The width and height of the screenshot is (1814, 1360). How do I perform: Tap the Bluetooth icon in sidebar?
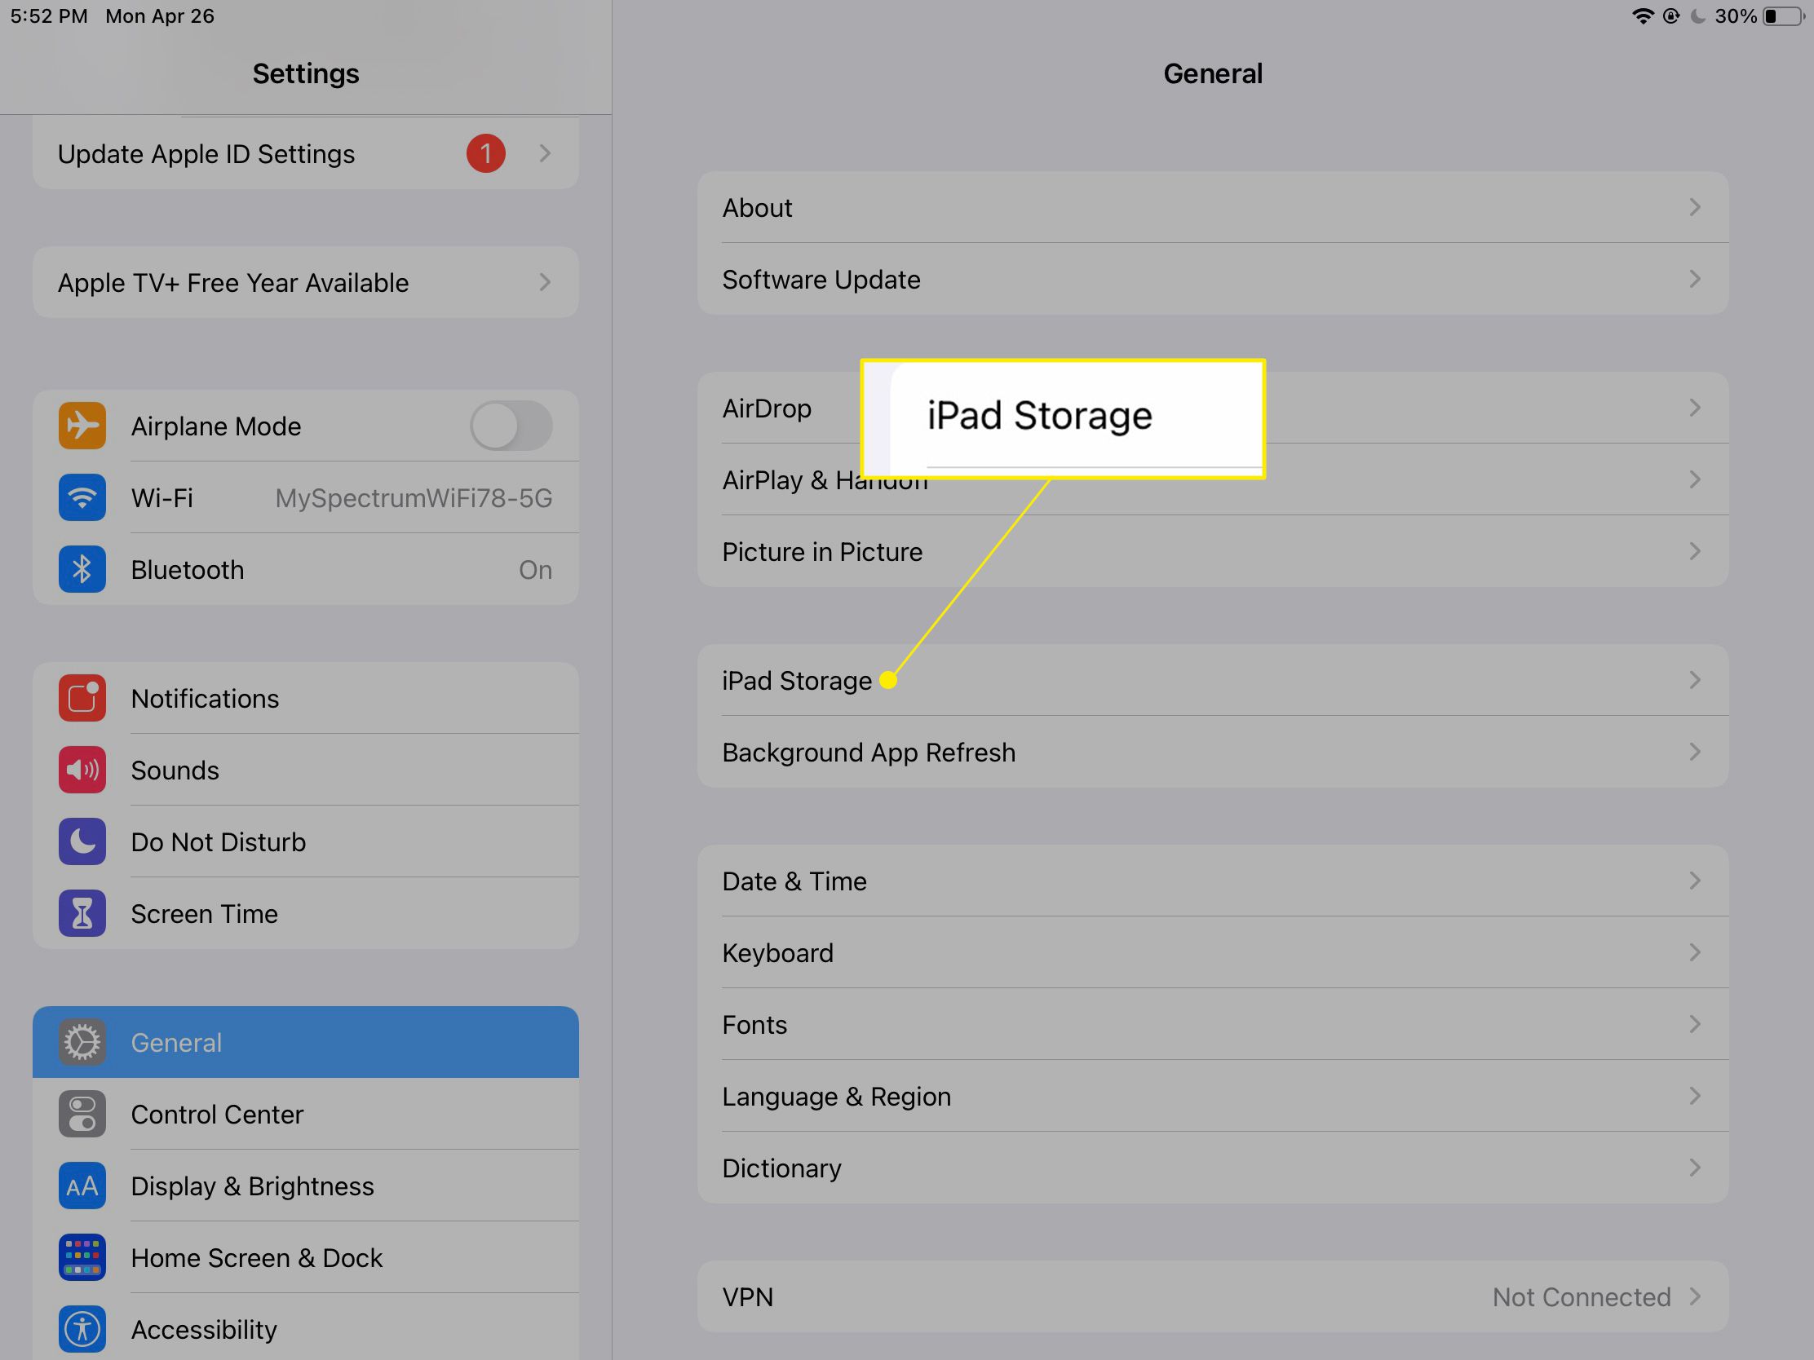(x=82, y=569)
